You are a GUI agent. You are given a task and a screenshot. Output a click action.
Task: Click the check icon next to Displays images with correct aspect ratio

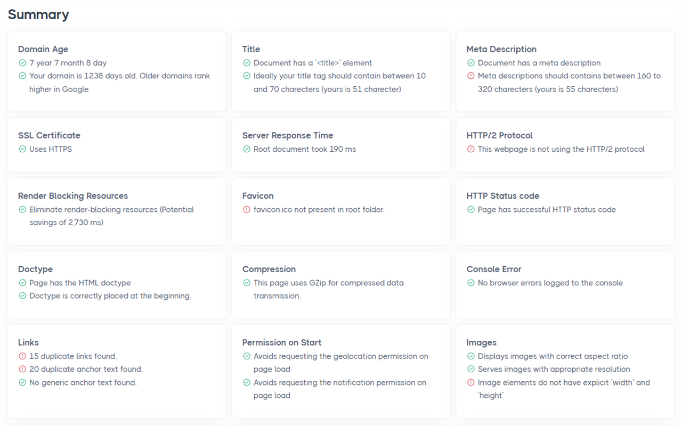pos(470,356)
